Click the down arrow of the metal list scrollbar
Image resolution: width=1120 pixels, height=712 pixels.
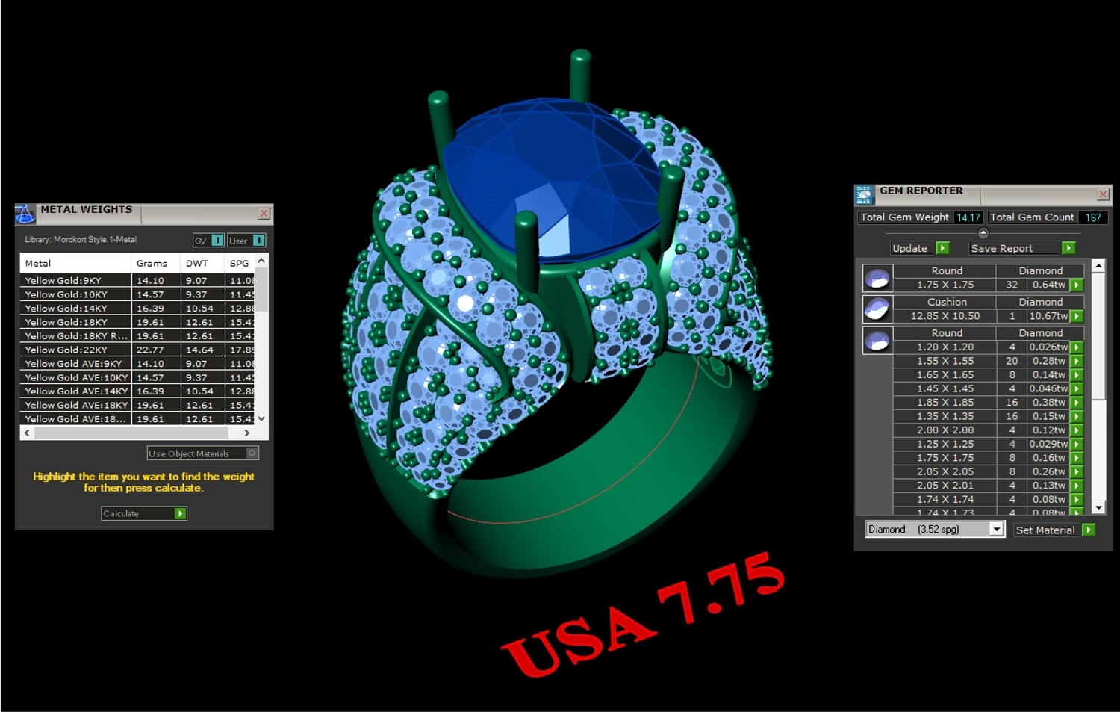pyautogui.click(x=261, y=419)
